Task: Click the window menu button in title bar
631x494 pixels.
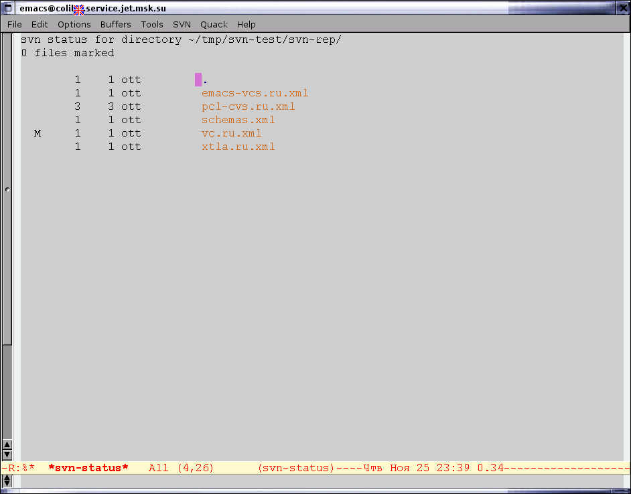Action: coord(7,8)
